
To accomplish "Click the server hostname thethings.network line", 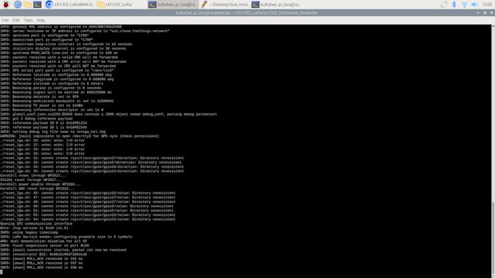I will click(x=84, y=31).
